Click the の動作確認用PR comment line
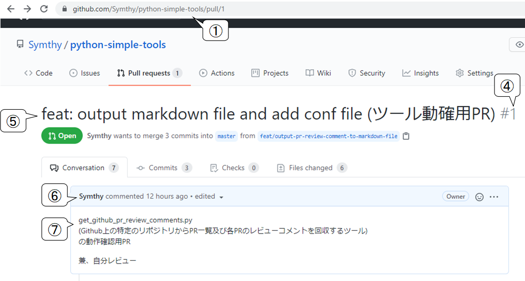 105,241
